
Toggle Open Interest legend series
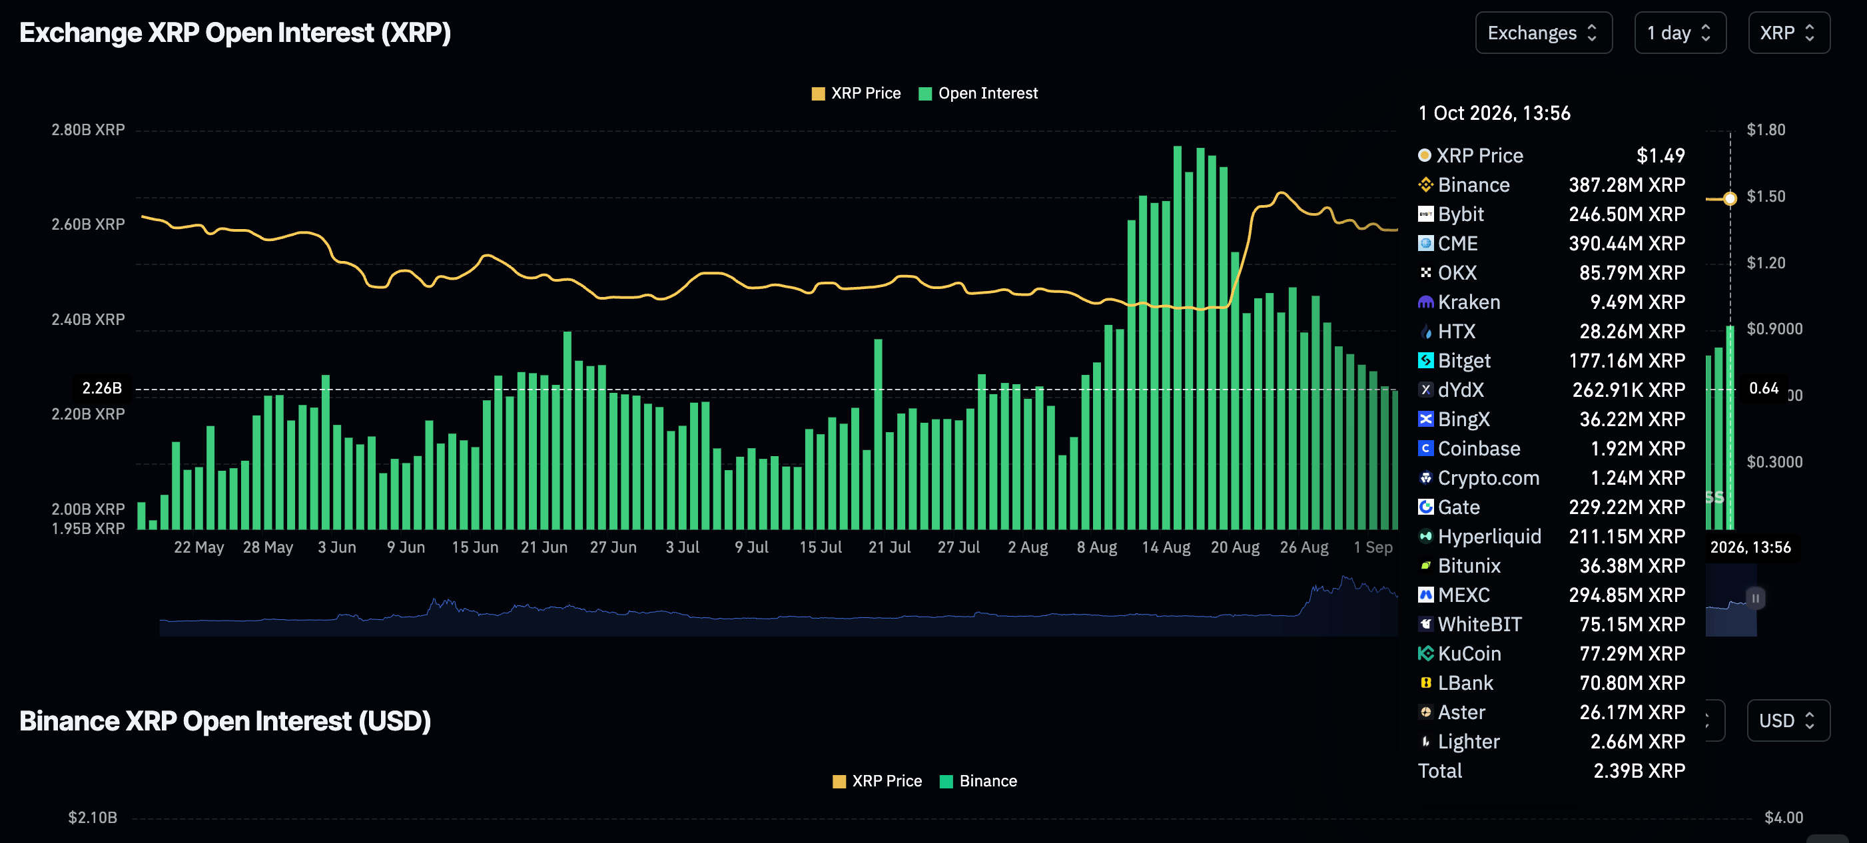click(x=978, y=93)
